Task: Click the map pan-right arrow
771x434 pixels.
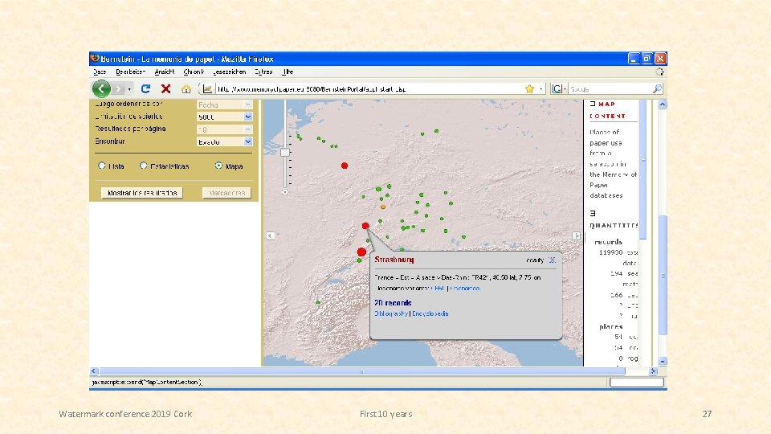Action: (577, 235)
